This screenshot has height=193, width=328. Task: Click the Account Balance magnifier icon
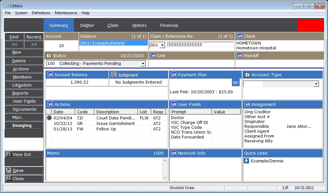point(50,75)
